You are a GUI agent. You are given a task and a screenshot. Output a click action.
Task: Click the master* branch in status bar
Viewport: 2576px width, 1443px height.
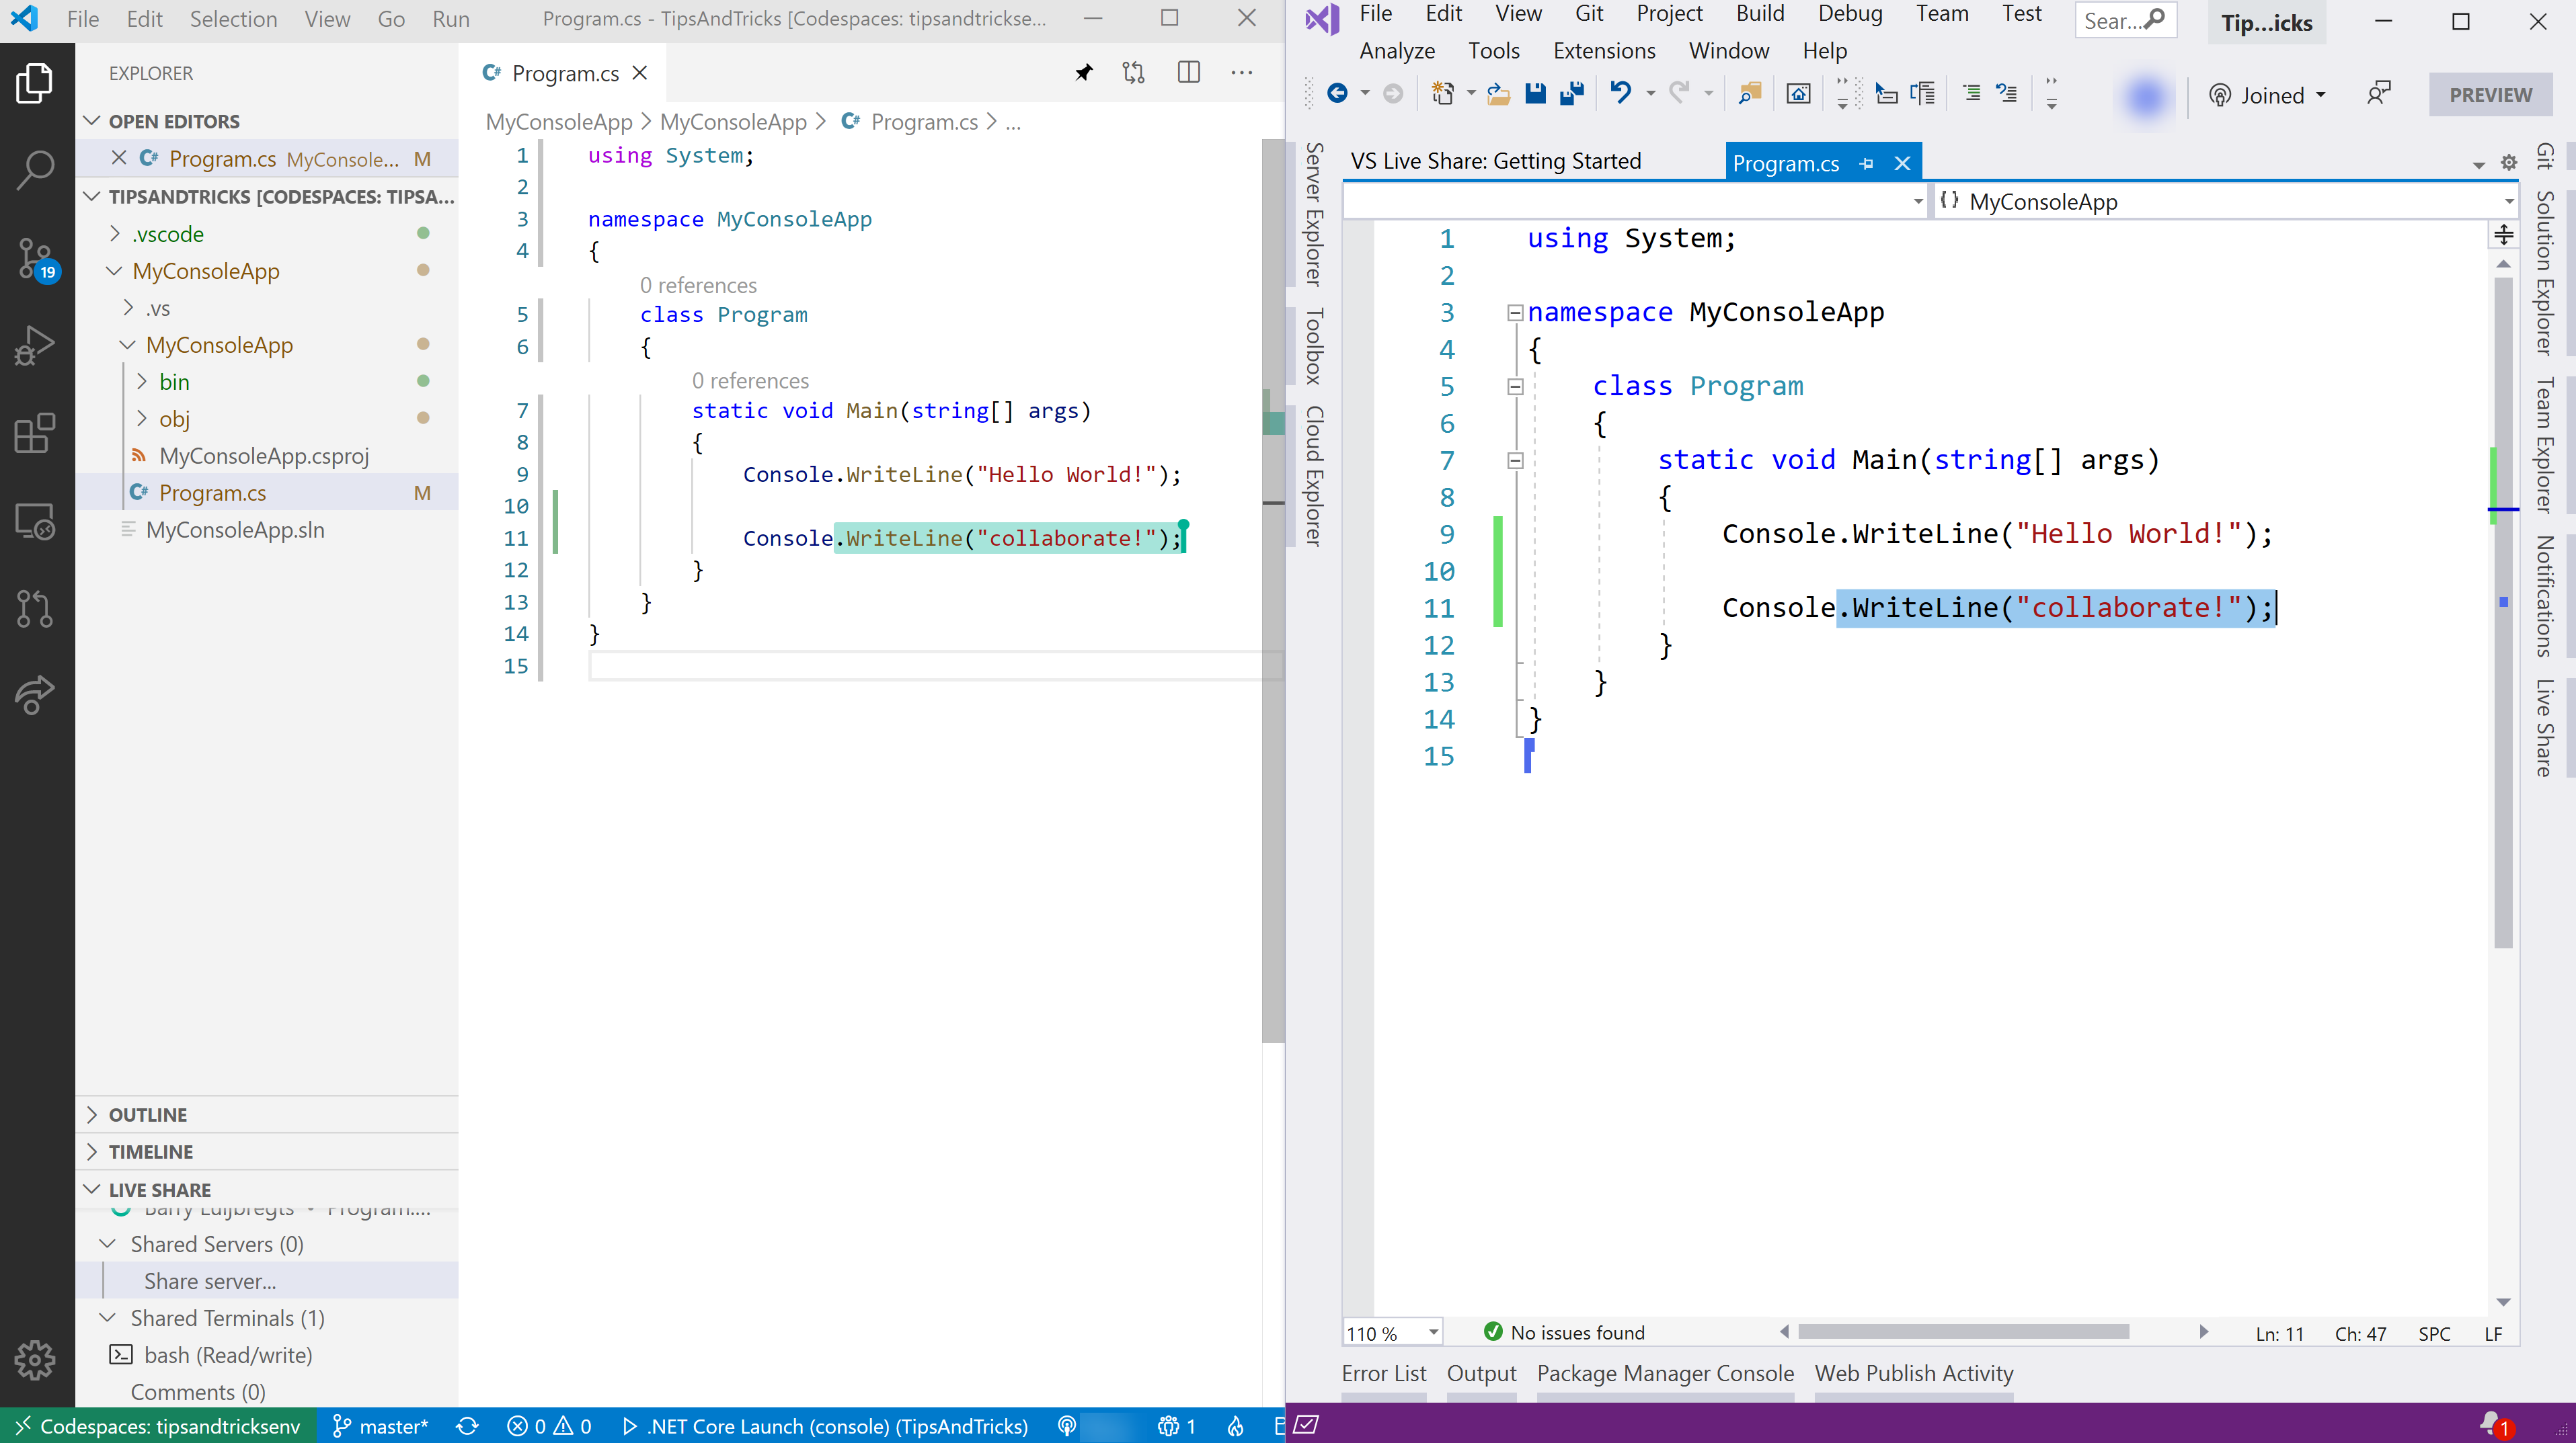coord(380,1426)
